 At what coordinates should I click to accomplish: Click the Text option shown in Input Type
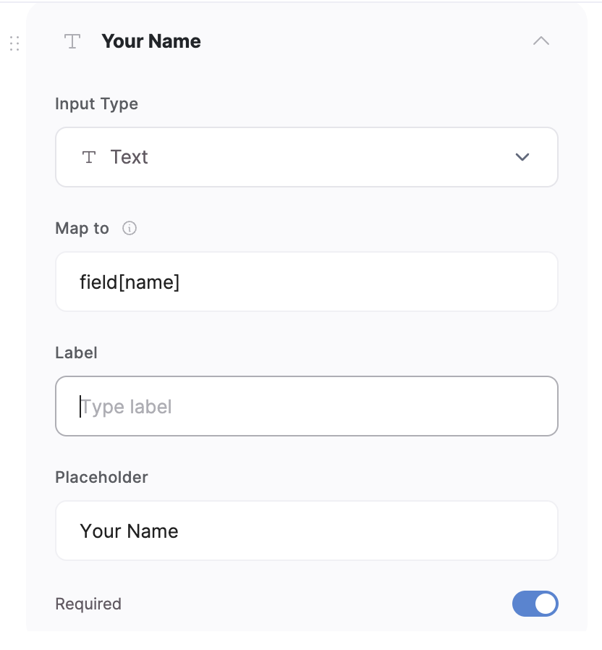[x=129, y=156]
